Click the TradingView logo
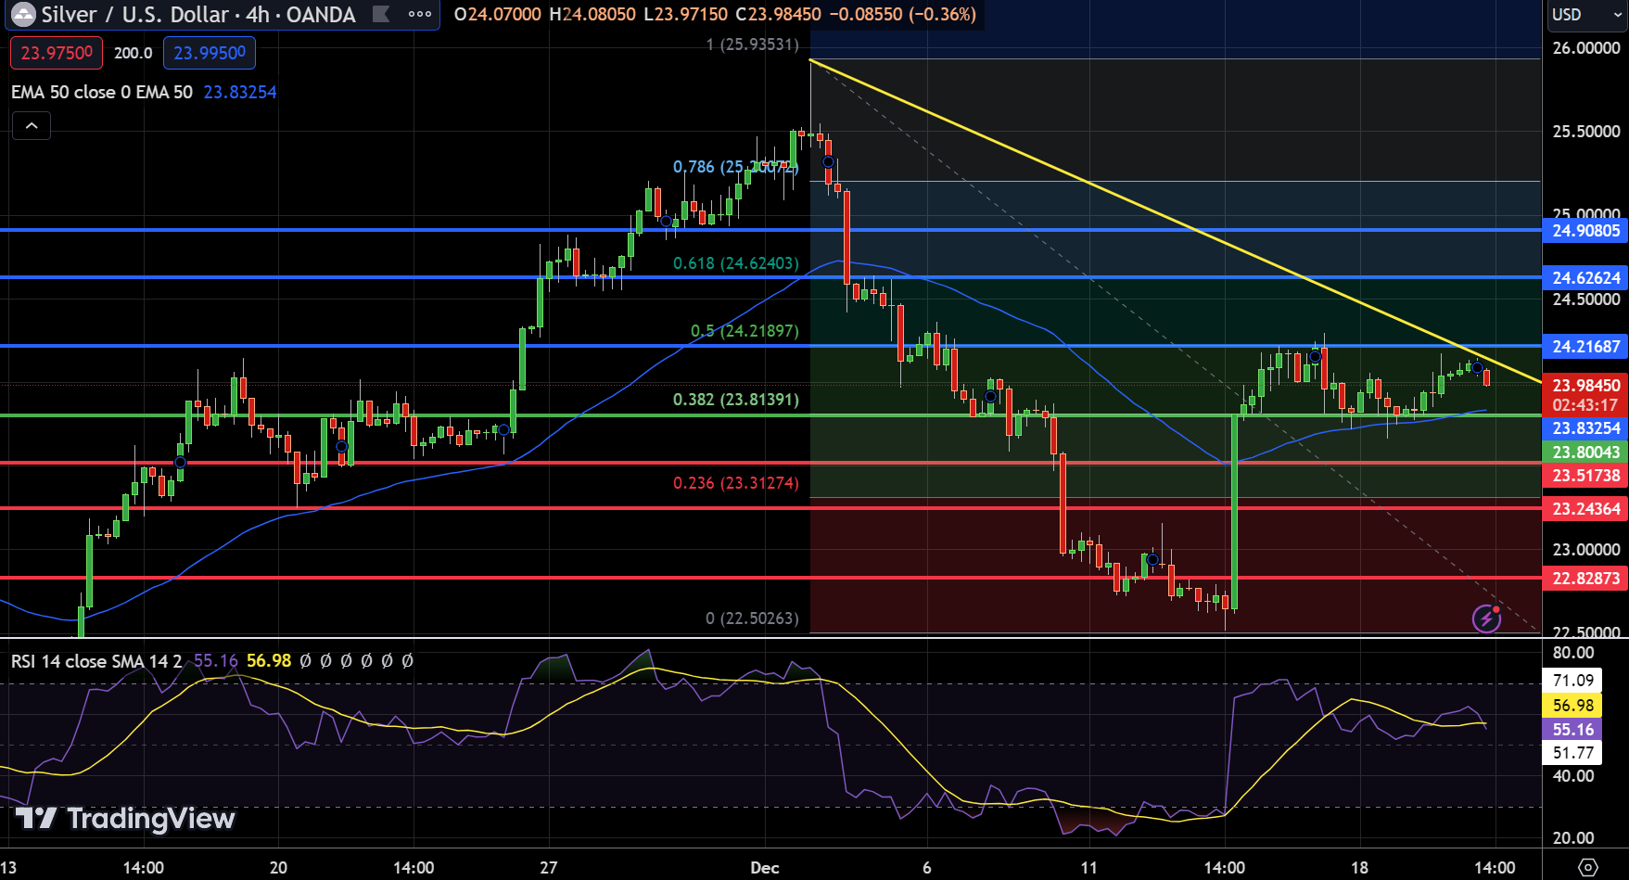The width and height of the screenshot is (1629, 880). pos(125,818)
